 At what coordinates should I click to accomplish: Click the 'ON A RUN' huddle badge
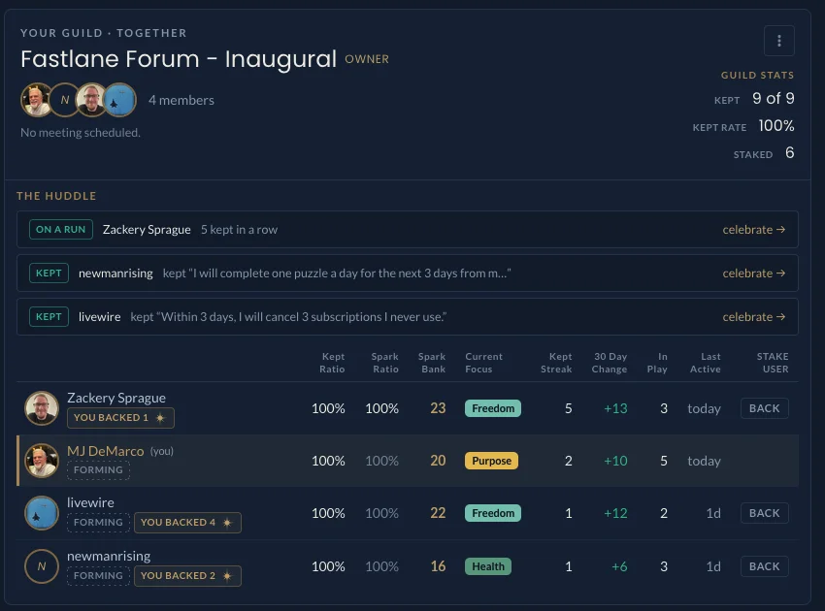click(61, 229)
